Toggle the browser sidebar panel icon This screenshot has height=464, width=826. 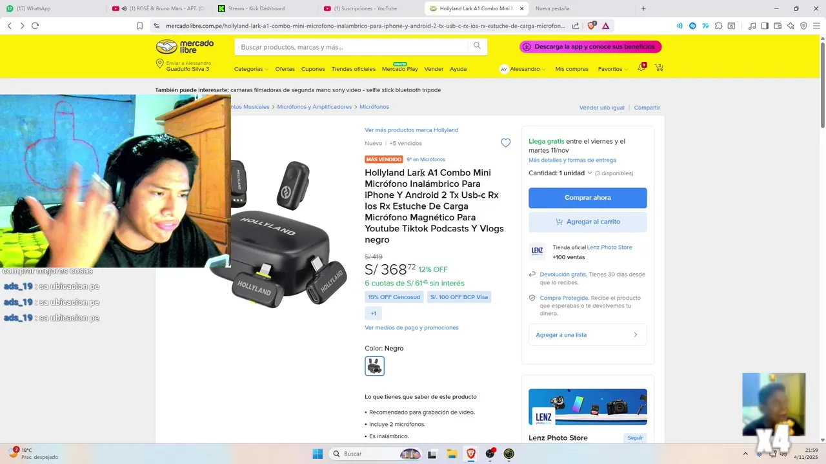click(765, 26)
